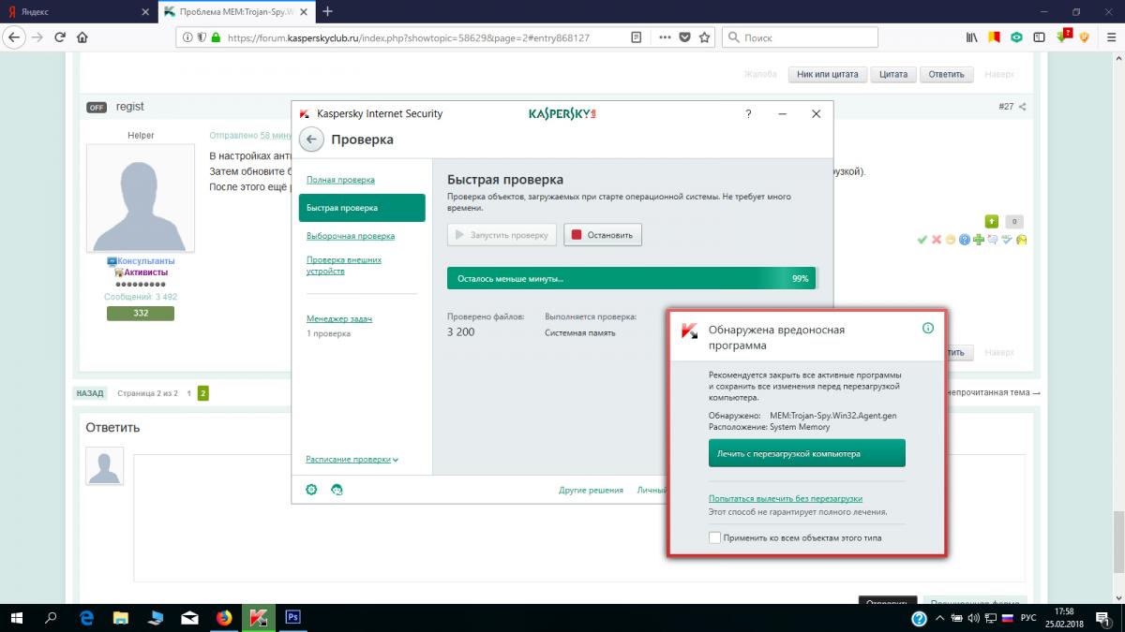The width and height of the screenshot is (1125, 632).
Task: Click the share icon next to #27
Action: click(1023, 107)
